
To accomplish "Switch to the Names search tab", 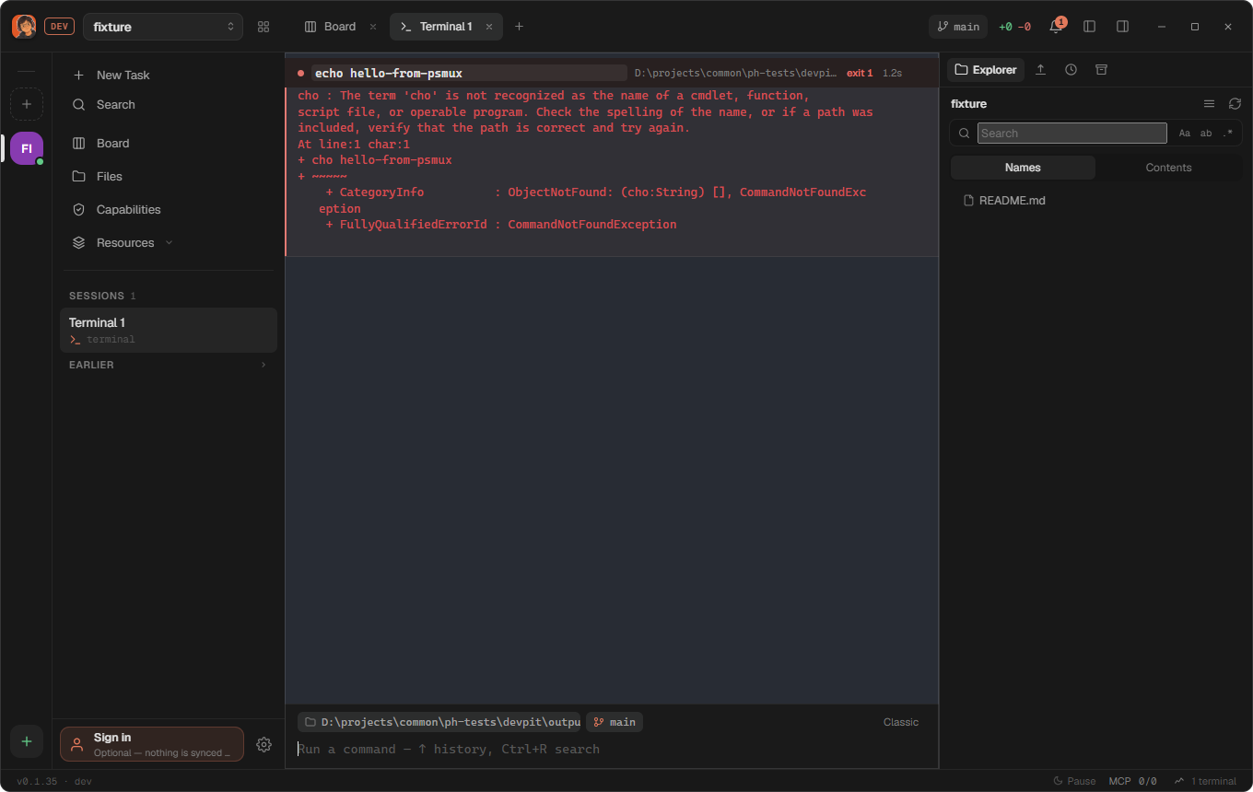I will tap(1023, 168).
